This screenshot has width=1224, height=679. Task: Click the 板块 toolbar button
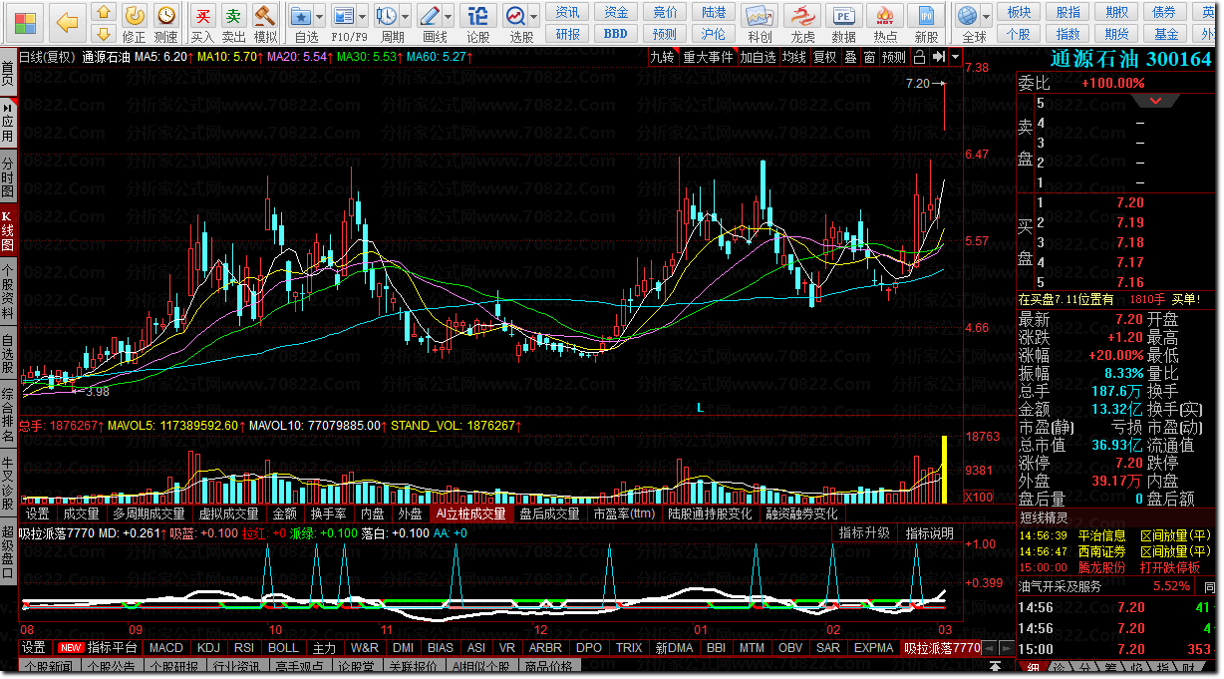pos(1019,12)
